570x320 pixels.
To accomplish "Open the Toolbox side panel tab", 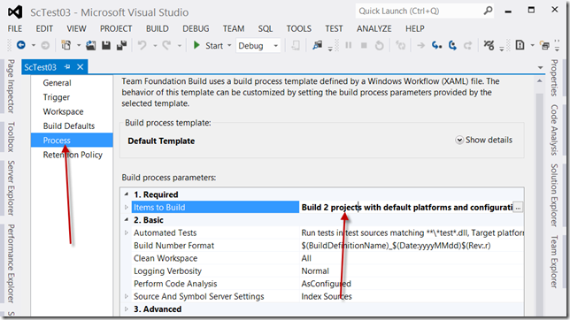I will point(11,137).
